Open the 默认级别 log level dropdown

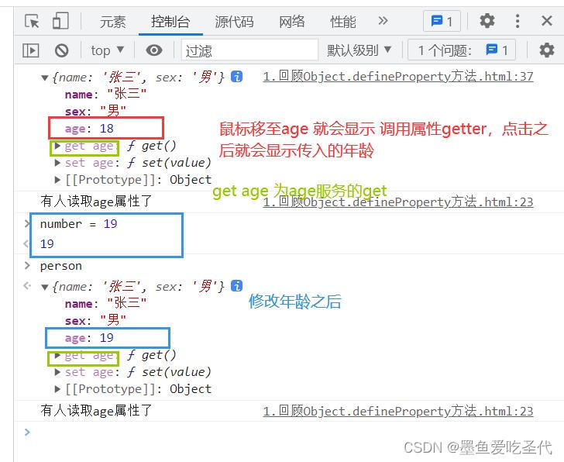click(359, 50)
